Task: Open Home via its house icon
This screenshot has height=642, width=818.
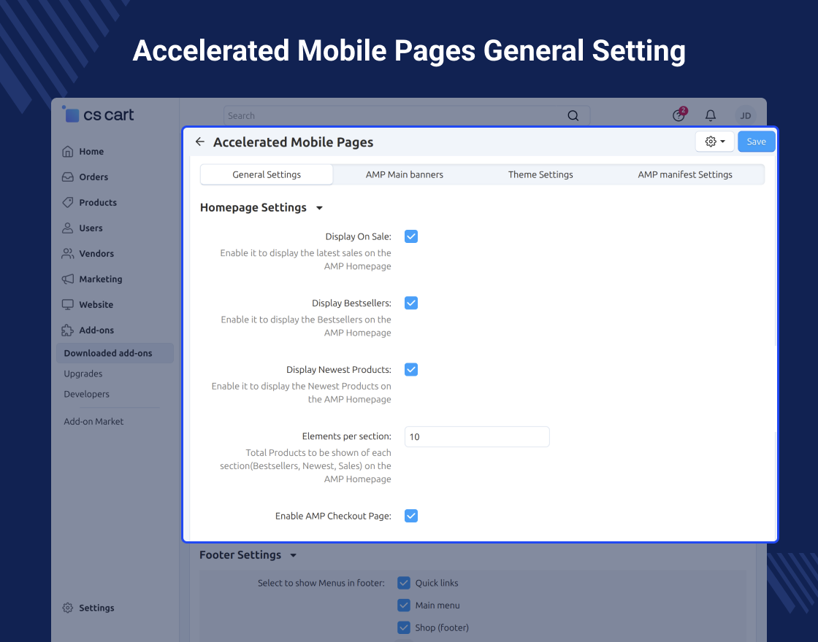Action: pyautogui.click(x=68, y=152)
